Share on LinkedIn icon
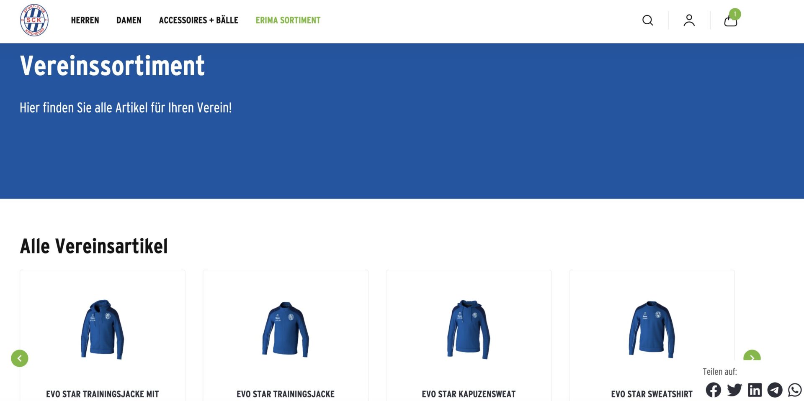The image size is (804, 401). (755, 390)
